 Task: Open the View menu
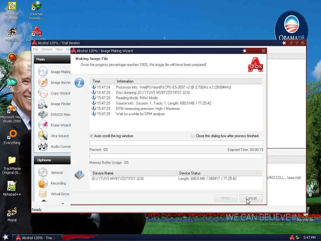click(x=59, y=49)
